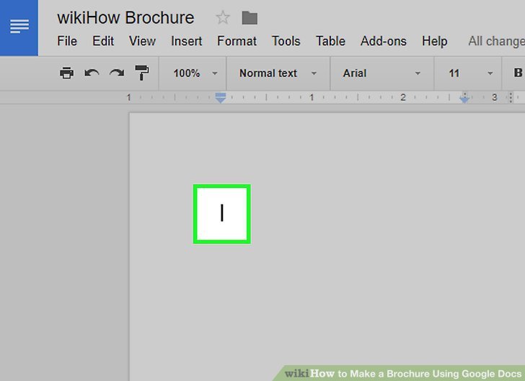The width and height of the screenshot is (525, 381).
Task: Open the Normal text style dropdown
Action: click(278, 73)
